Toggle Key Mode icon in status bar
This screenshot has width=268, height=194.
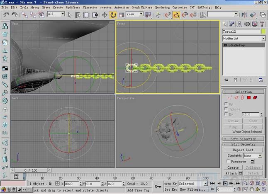[213, 189]
